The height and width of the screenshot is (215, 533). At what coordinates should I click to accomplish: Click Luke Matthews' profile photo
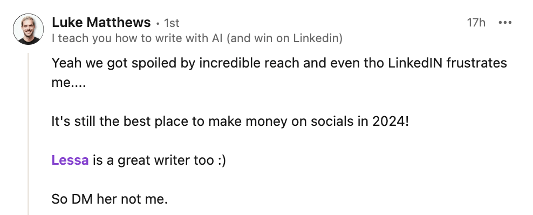pyautogui.click(x=28, y=29)
